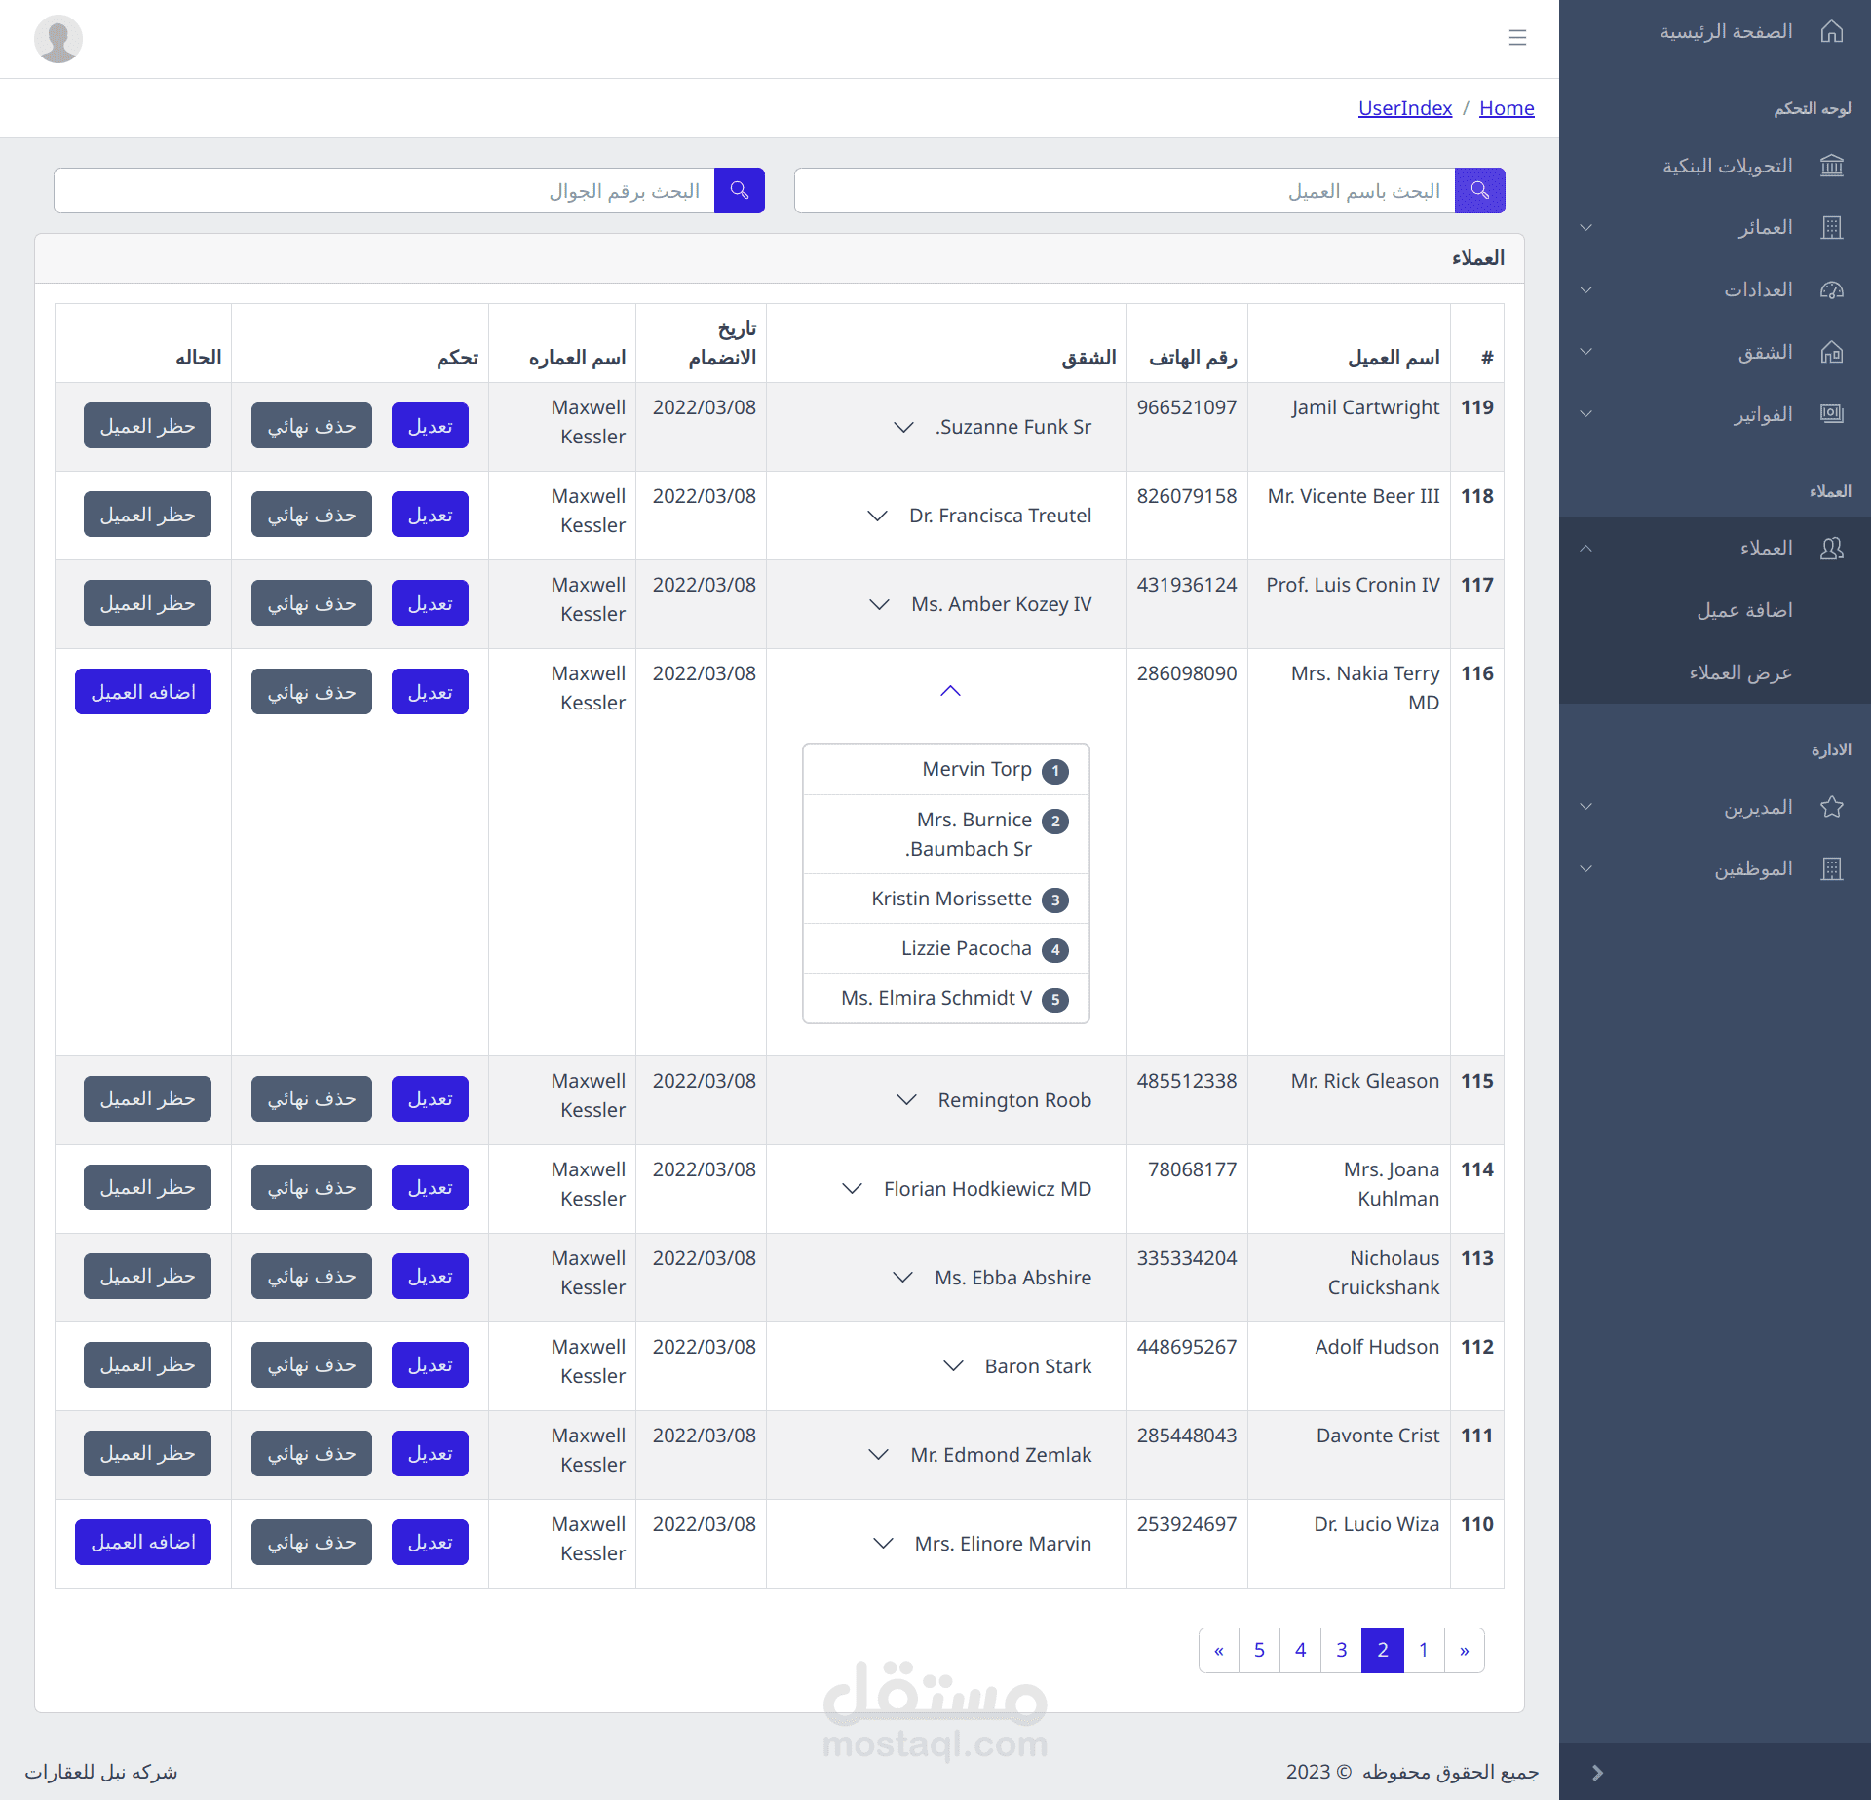Expand the buildings sidebar menu chevron
The width and height of the screenshot is (1871, 1800).
1585,228
